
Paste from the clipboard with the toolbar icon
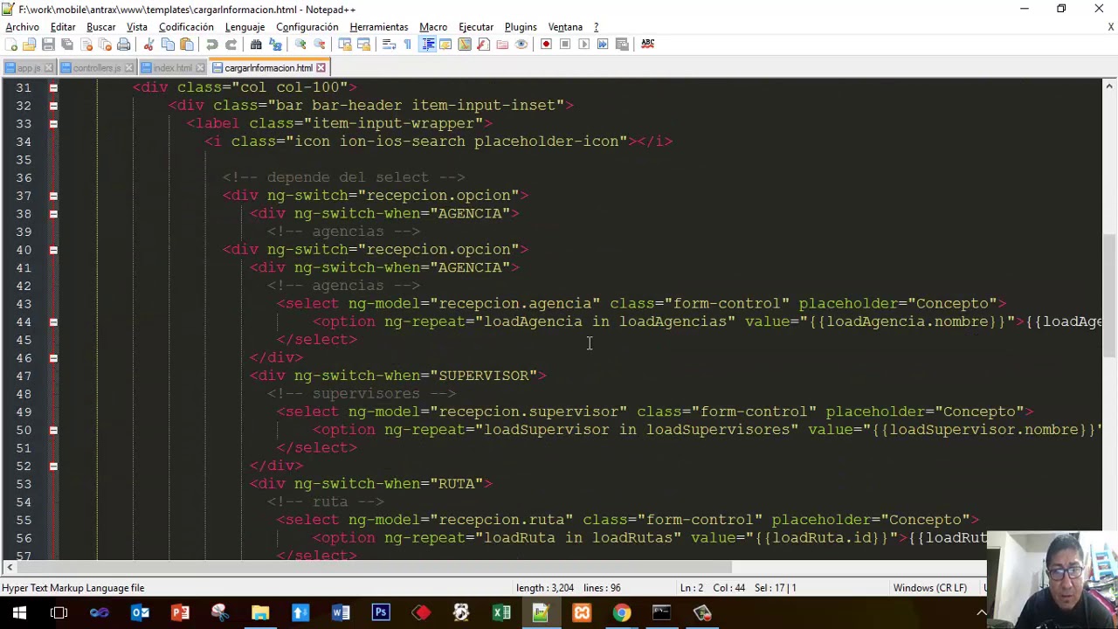pos(186,45)
